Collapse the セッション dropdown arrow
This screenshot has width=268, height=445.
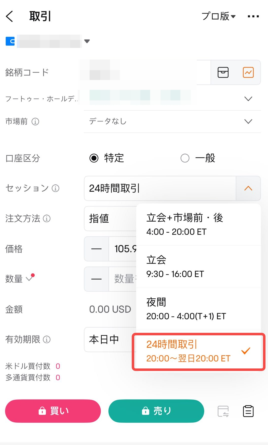(x=248, y=188)
